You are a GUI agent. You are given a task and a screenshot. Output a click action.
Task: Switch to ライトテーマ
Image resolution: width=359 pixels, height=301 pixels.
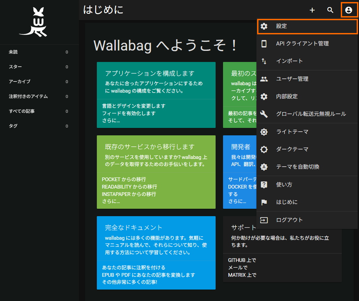(x=307, y=132)
